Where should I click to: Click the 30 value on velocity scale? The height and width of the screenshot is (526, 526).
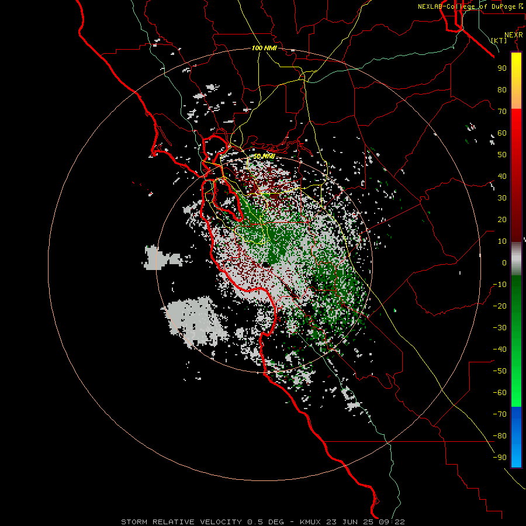502,198
